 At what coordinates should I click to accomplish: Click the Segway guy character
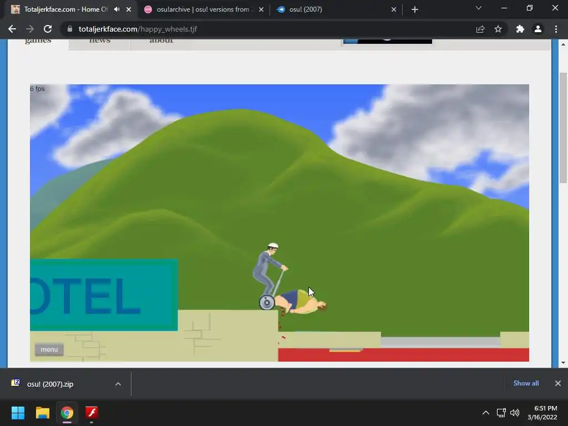pyautogui.click(x=269, y=268)
